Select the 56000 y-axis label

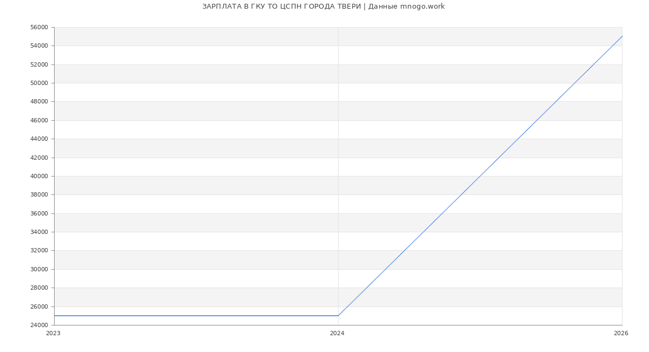(39, 27)
